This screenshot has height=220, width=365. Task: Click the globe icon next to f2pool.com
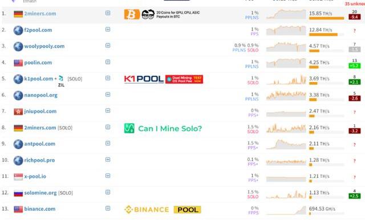click(18, 30)
